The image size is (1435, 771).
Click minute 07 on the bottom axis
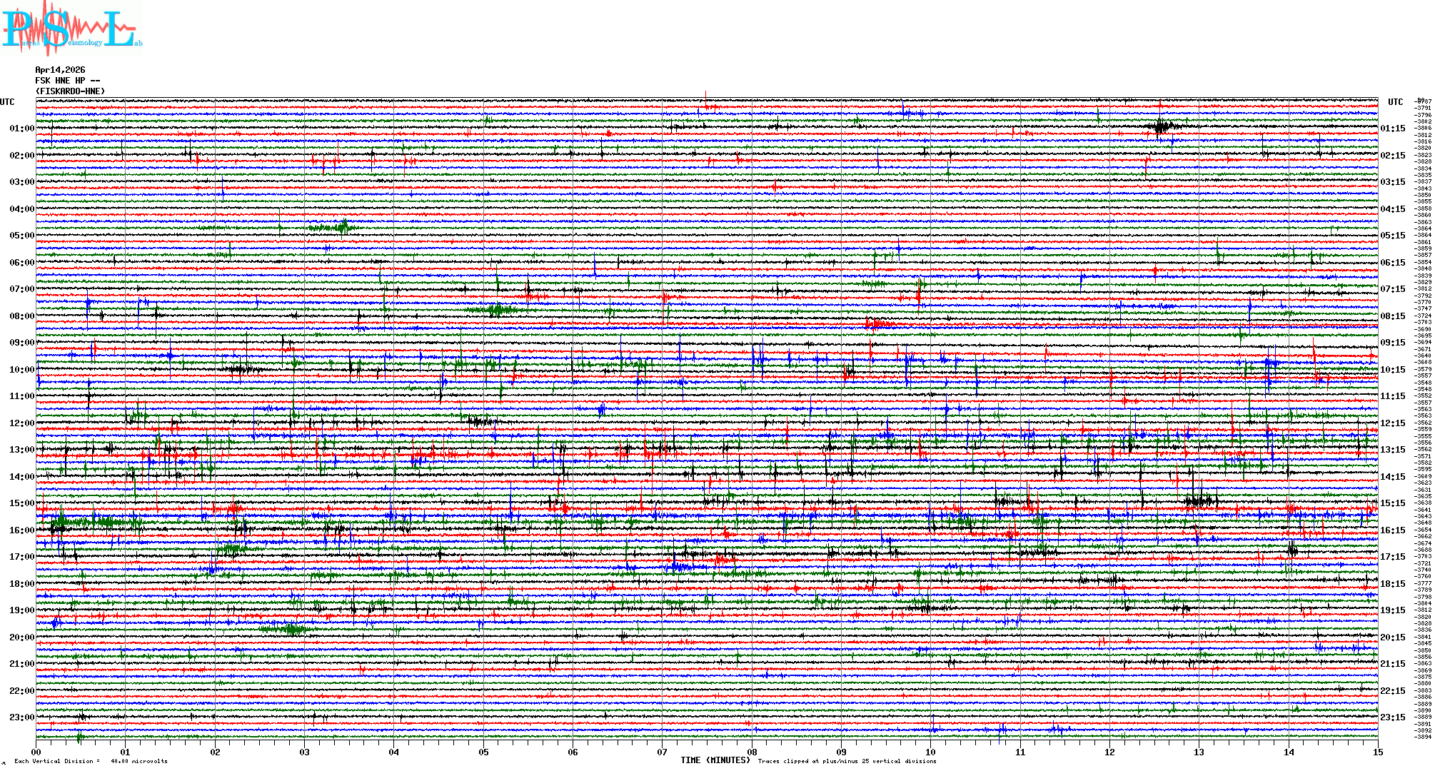coord(663,752)
